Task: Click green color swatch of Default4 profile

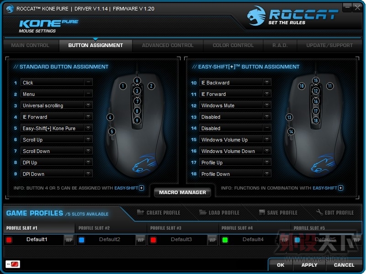Action: tap(225, 240)
